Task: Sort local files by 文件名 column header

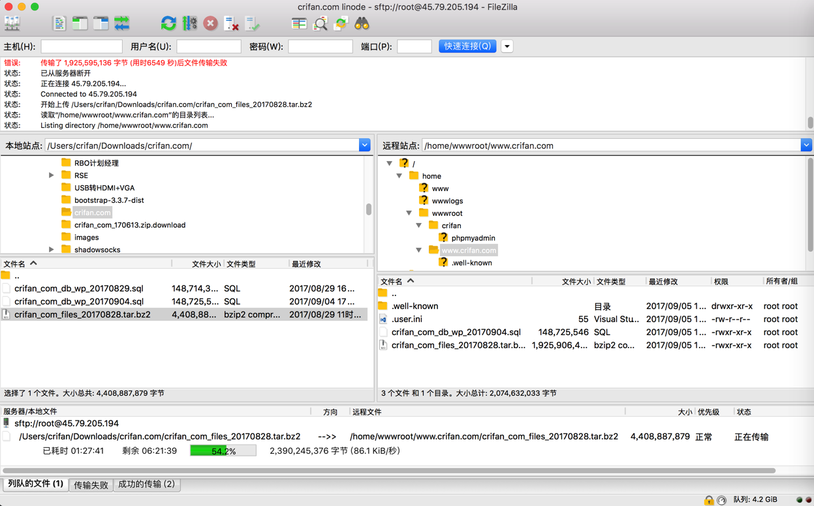Action: [86, 263]
